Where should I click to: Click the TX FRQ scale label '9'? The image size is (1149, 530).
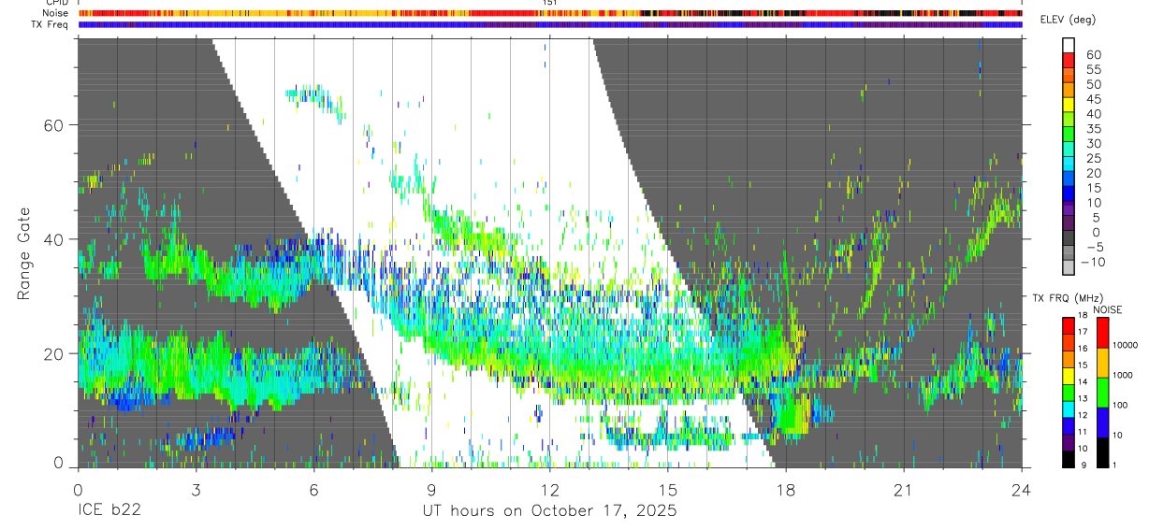point(1084,466)
